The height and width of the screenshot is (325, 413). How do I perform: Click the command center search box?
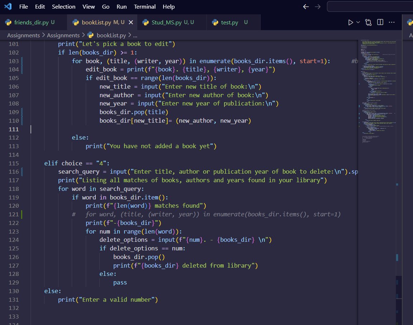(x=370, y=6)
